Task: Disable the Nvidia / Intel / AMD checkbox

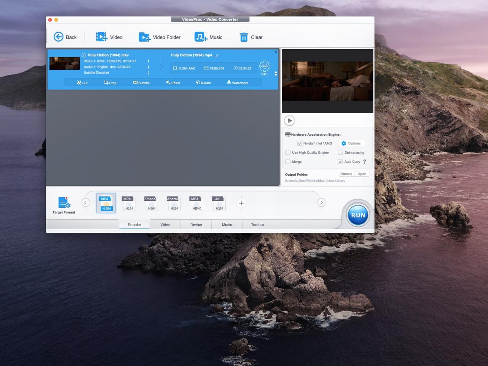Action: pyautogui.click(x=300, y=143)
